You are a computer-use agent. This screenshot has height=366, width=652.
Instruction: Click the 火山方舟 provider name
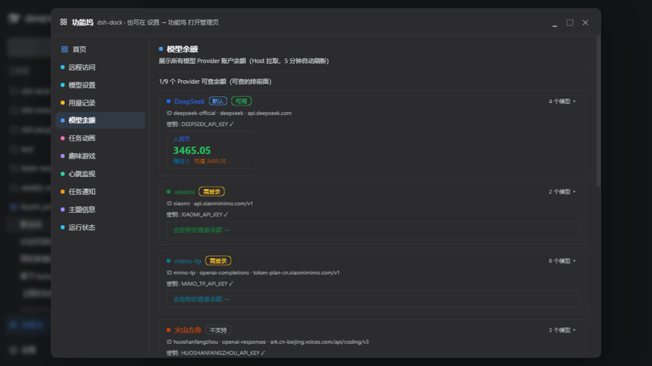pyautogui.click(x=188, y=330)
